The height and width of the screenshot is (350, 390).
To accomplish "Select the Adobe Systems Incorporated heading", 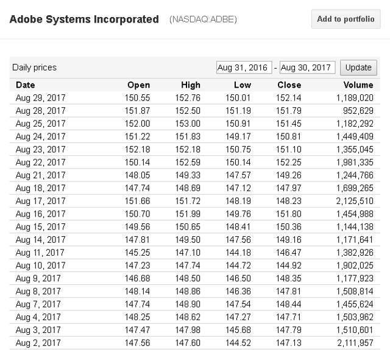I will (84, 19).
